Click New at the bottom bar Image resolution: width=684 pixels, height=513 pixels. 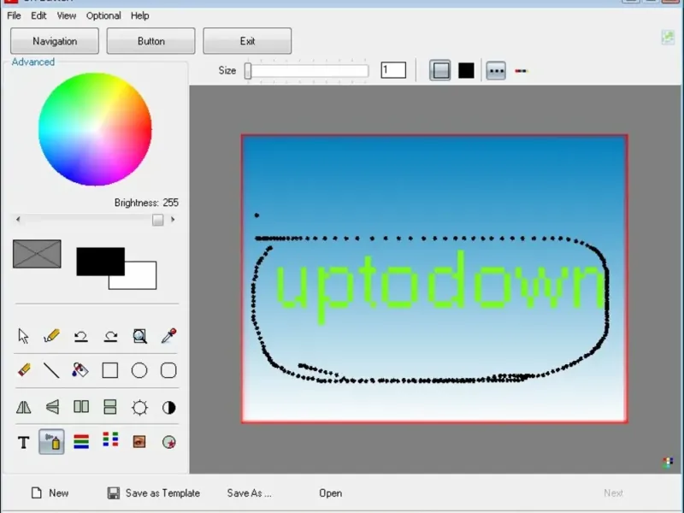click(50, 493)
